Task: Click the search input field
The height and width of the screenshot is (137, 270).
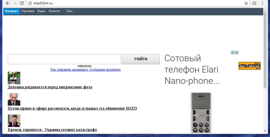Action: 64,59
